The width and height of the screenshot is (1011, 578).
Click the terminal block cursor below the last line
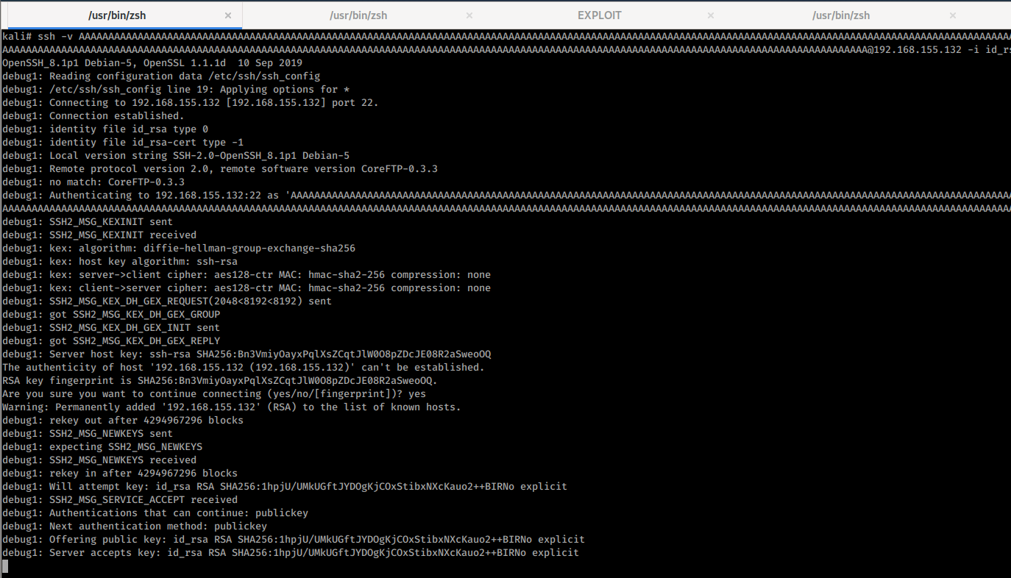pyautogui.click(x=5, y=565)
